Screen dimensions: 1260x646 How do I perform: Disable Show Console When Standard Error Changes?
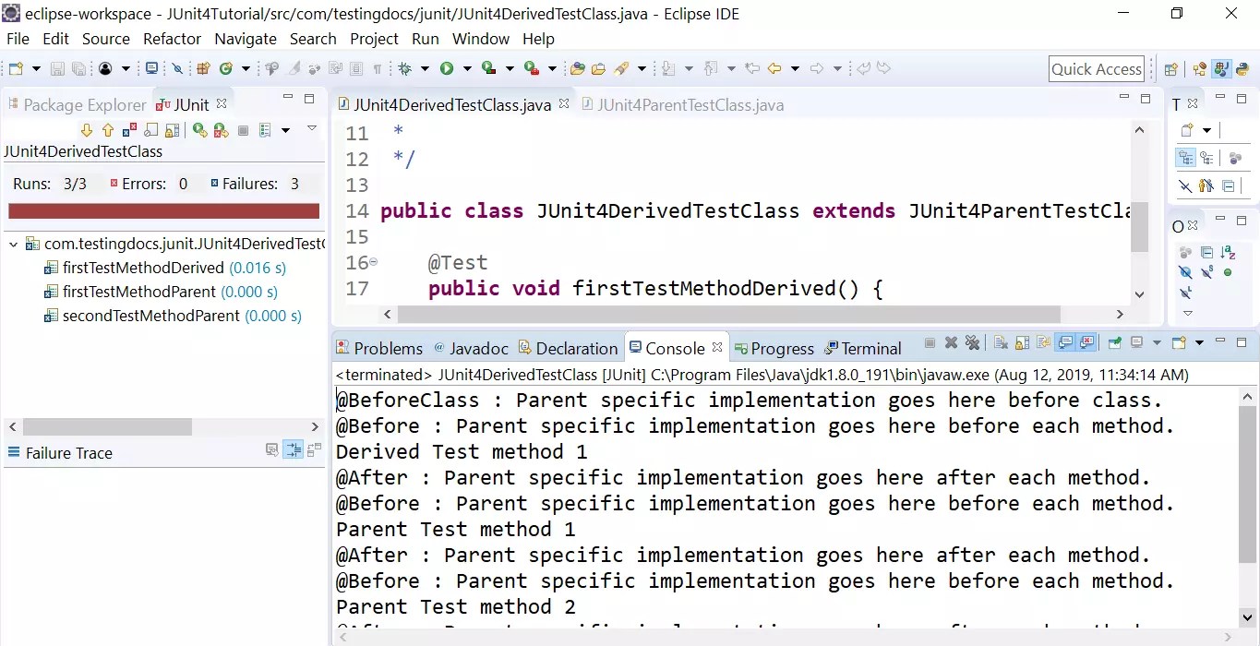(x=1086, y=343)
